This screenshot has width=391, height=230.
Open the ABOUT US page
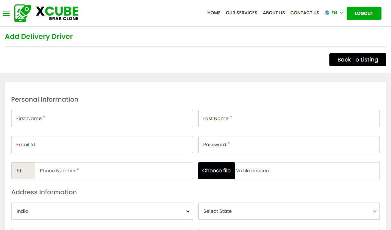(274, 13)
